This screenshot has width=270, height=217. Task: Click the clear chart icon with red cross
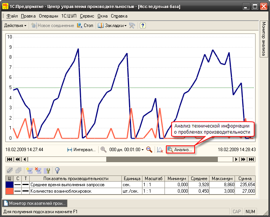point(160,150)
